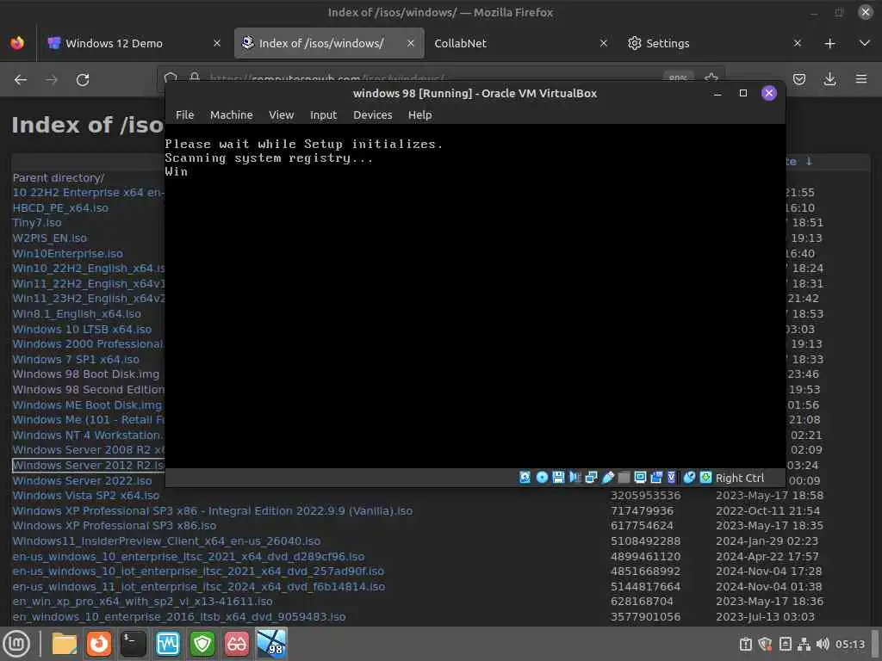
Task: Click the green arrow keyboard capture icon
Action: (x=705, y=477)
